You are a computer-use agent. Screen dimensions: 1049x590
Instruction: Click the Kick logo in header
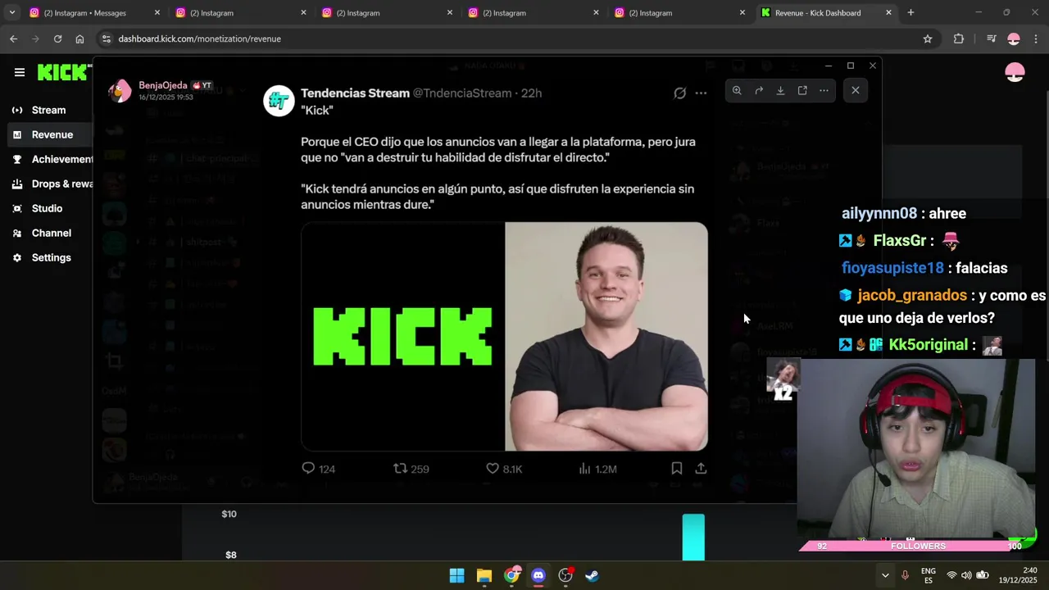[63, 72]
